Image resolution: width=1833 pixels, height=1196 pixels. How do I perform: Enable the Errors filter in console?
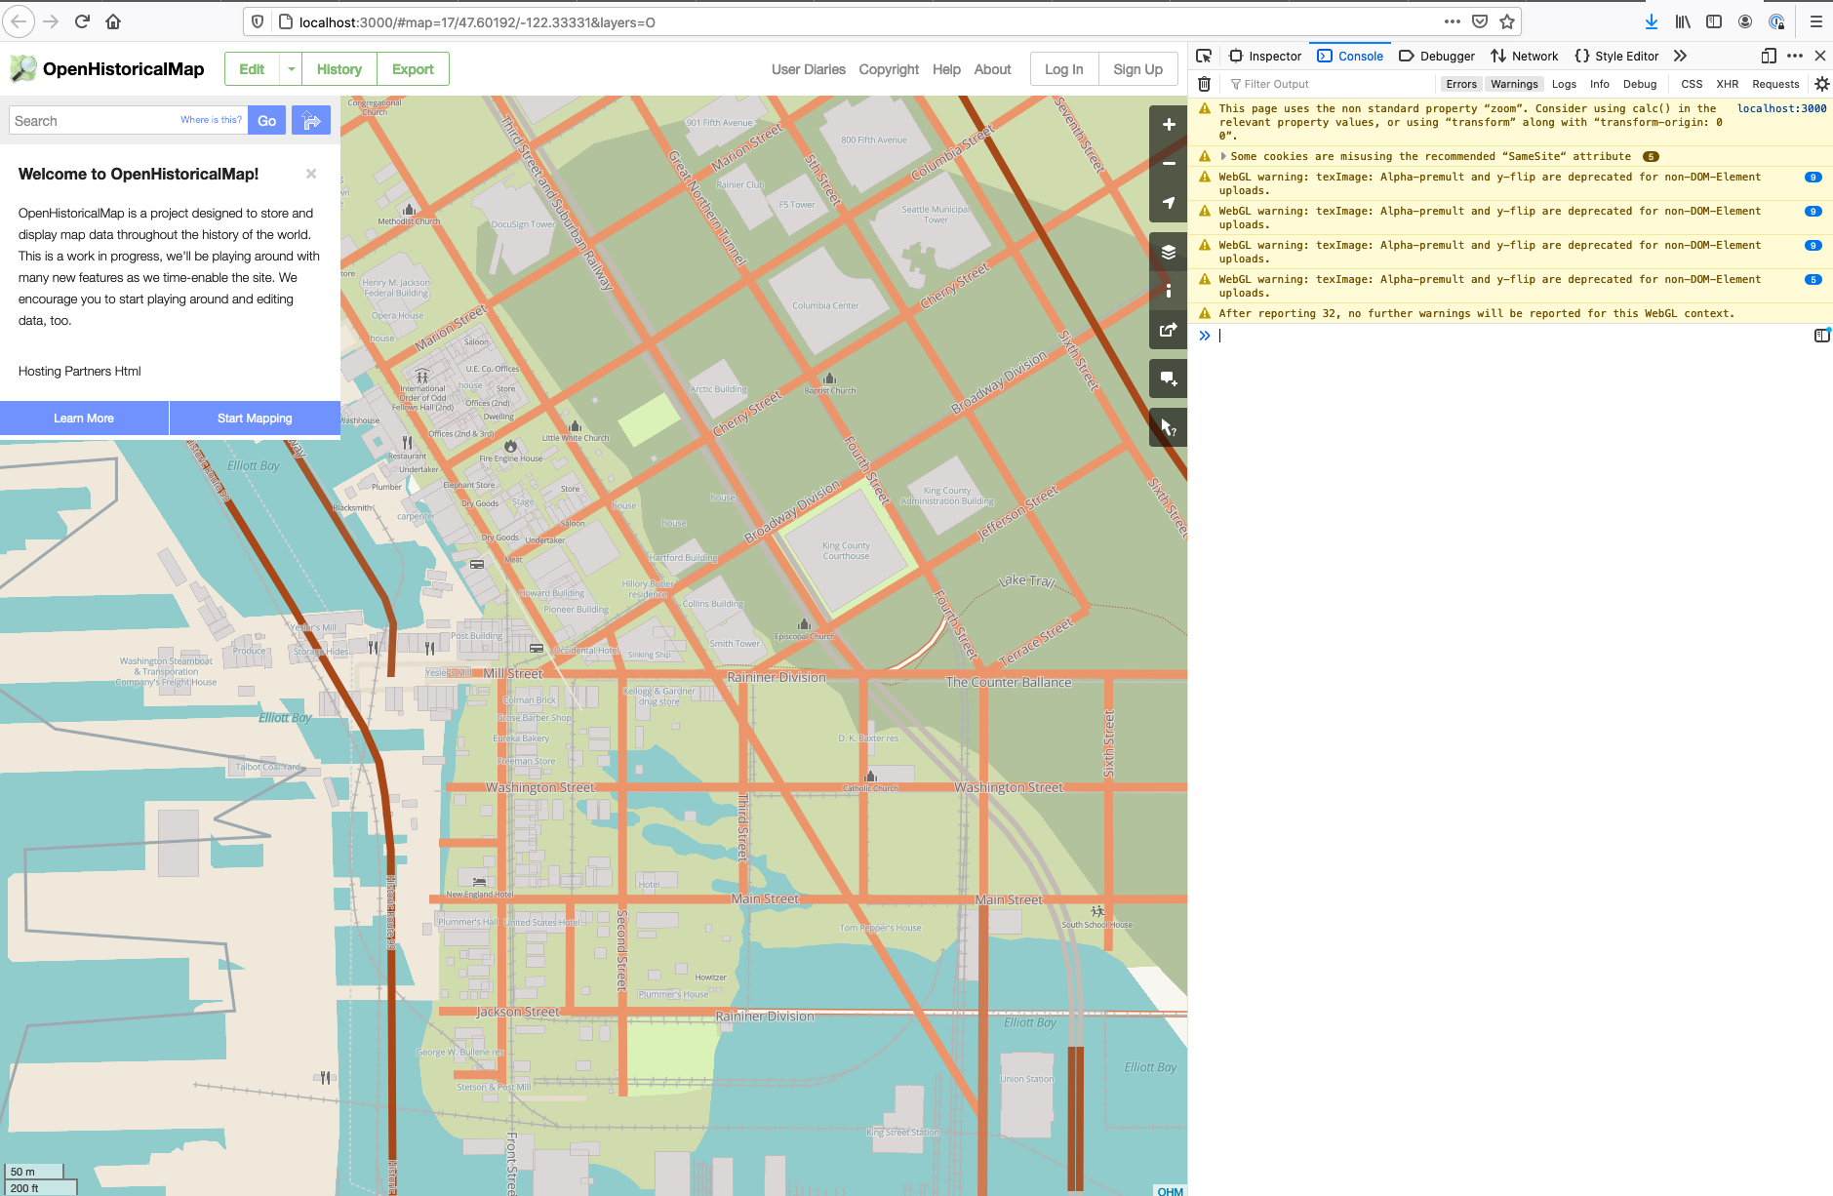[x=1461, y=84]
